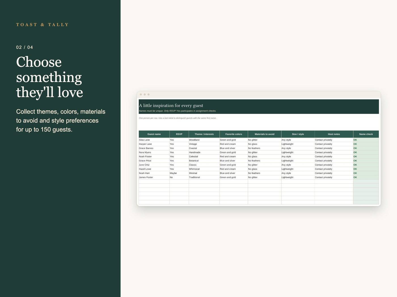Click the Guest name column header
The height and width of the screenshot is (297, 397).
click(x=154, y=134)
